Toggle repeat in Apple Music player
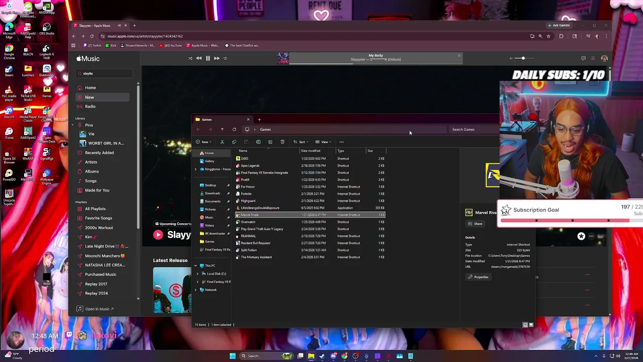Screen dimensions: 643x362 (225, 58)
